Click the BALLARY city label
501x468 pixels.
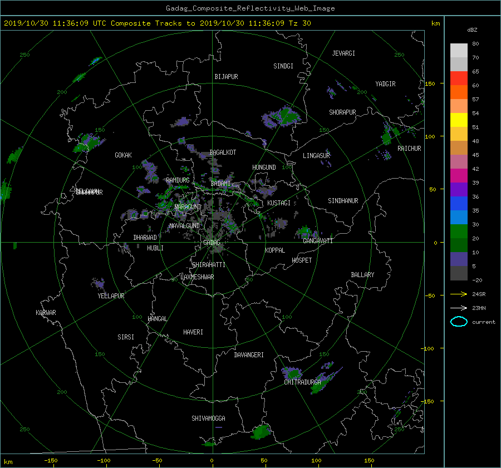pyautogui.click(x=362, y=275)
